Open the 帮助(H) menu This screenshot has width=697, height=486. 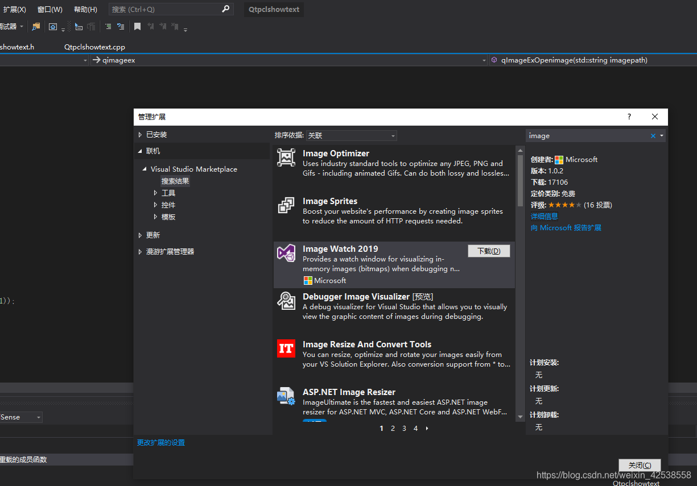[85, 10]
